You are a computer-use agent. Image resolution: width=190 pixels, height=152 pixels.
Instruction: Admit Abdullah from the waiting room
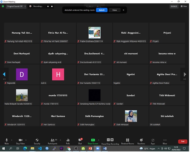(x=101, y=10)
